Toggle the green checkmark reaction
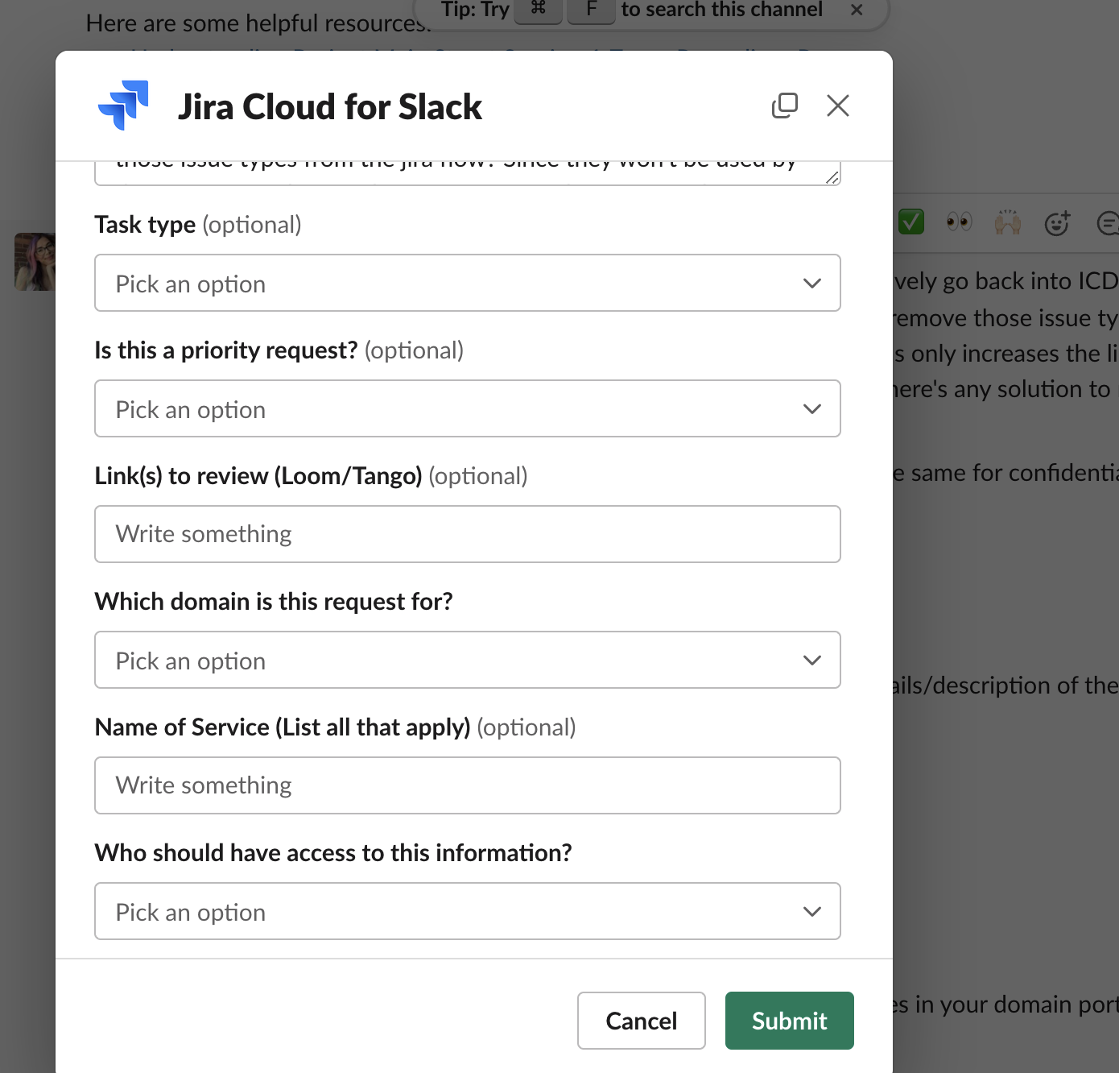The width and height of the screenshot is (1119, 1073). point(910,221)
